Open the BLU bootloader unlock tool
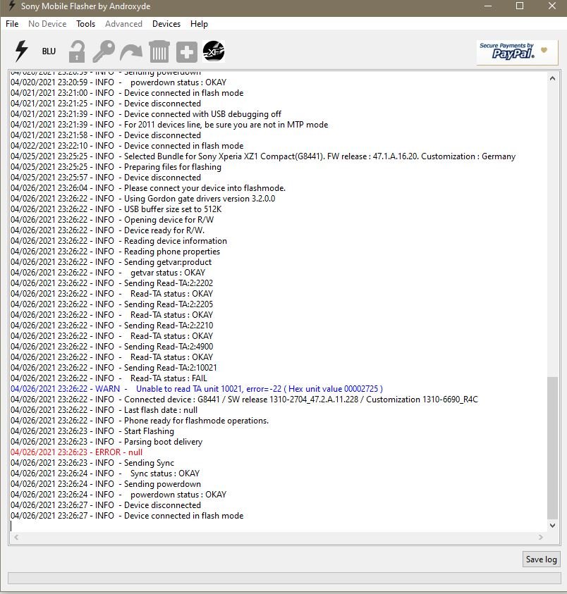This screenshot has height=594, width=567. (x=49, y=51)
